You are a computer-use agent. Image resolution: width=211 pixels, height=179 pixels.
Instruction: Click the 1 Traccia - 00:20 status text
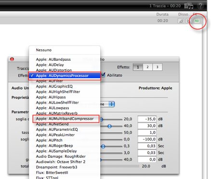[x=165, y=6]
